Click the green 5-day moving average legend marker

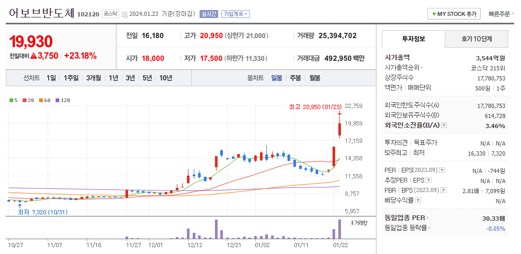click(x=11, y=100)
